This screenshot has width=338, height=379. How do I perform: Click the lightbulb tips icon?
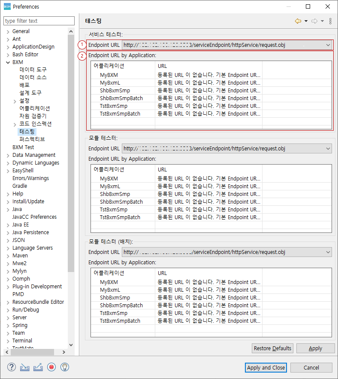[x=65, y=367]
